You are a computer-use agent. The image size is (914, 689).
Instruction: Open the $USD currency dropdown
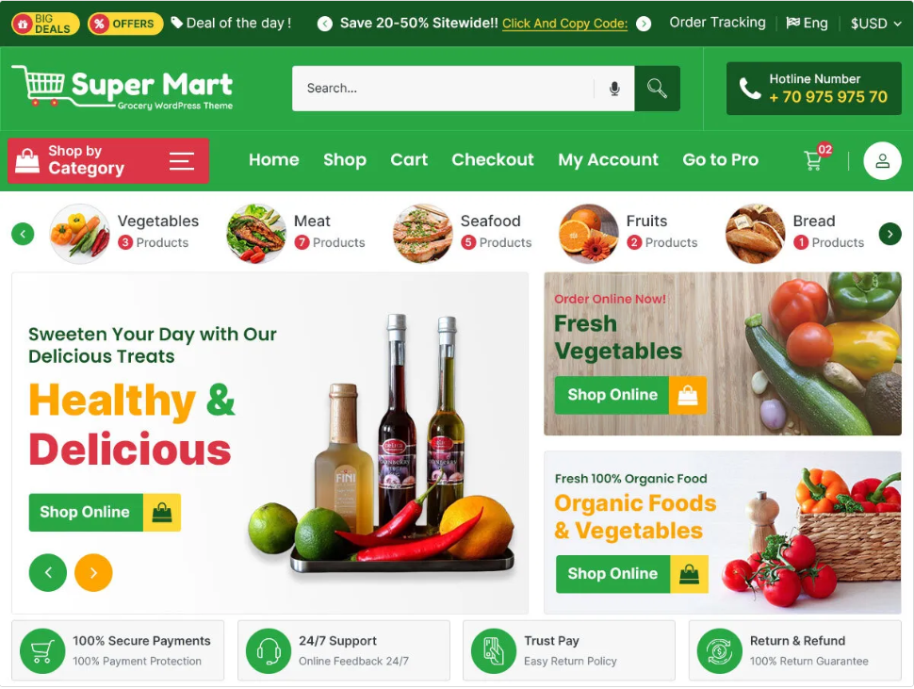(875, 24)
